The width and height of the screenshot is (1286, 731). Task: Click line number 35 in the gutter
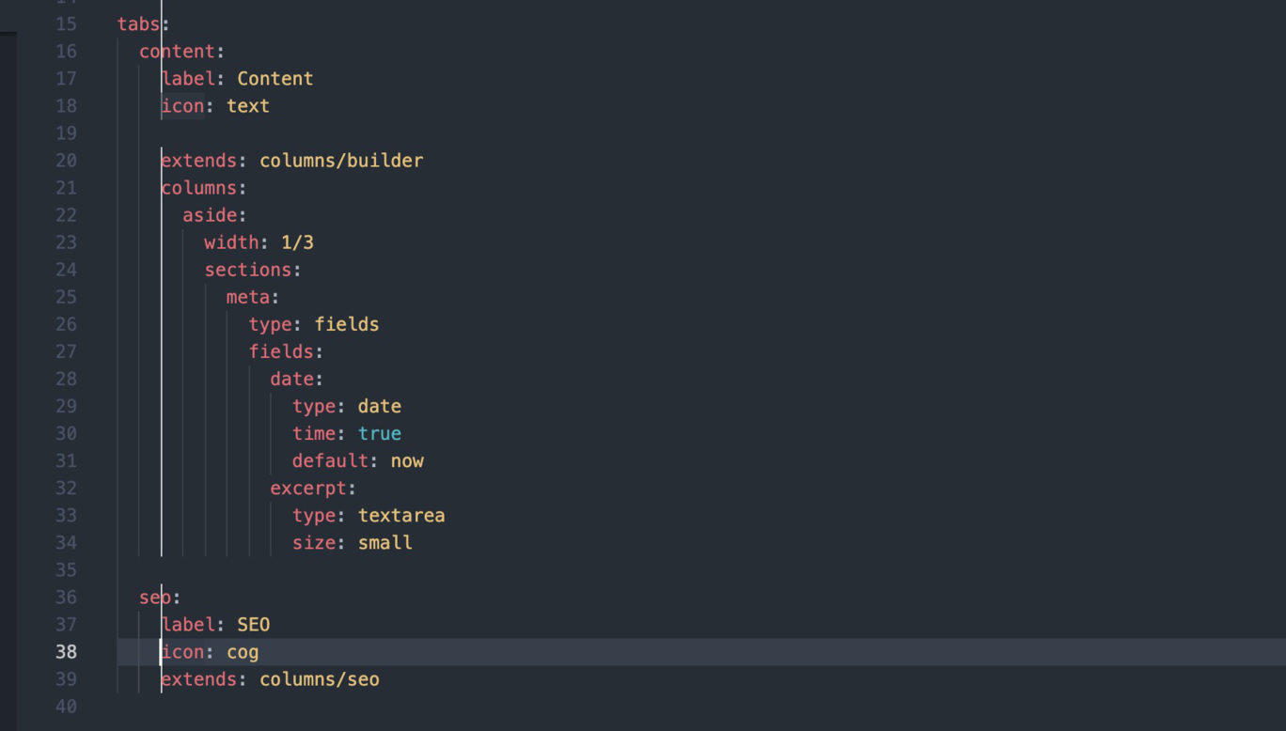[x=66, y=569]
